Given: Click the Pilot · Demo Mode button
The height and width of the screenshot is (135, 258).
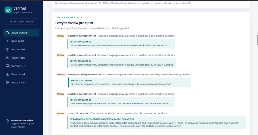Looking at the screenshot, I should (x=21, y=21).
